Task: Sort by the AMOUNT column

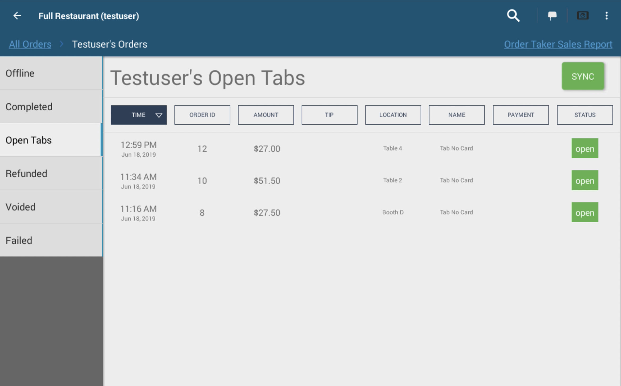Action: (x=266, y=115)
